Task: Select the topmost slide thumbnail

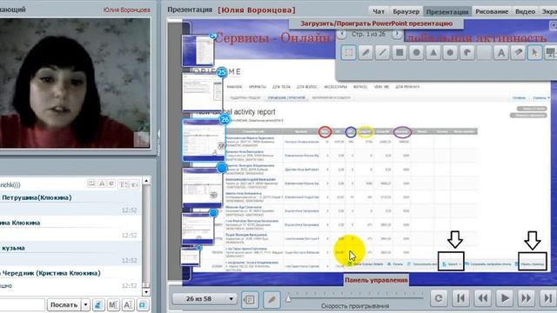Action: pos(198,50)
